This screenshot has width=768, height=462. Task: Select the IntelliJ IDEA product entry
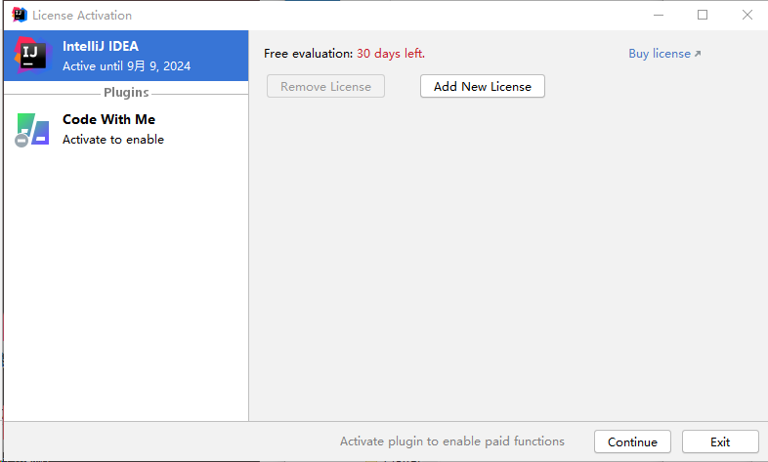(x=126, y=56)
